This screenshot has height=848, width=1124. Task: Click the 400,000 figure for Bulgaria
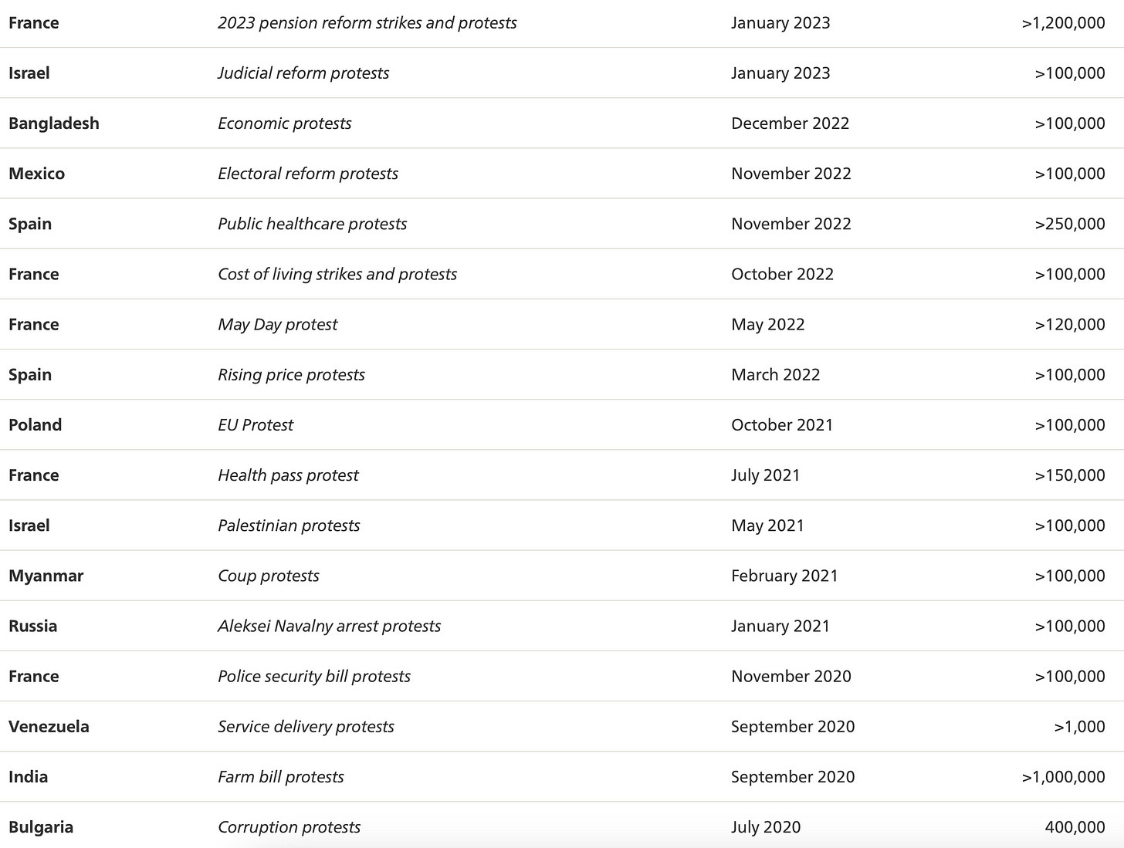pos(1075,827)
